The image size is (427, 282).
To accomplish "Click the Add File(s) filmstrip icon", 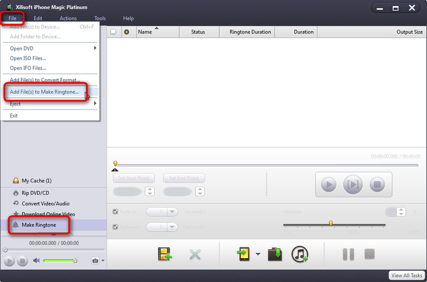I will point(163,254).
